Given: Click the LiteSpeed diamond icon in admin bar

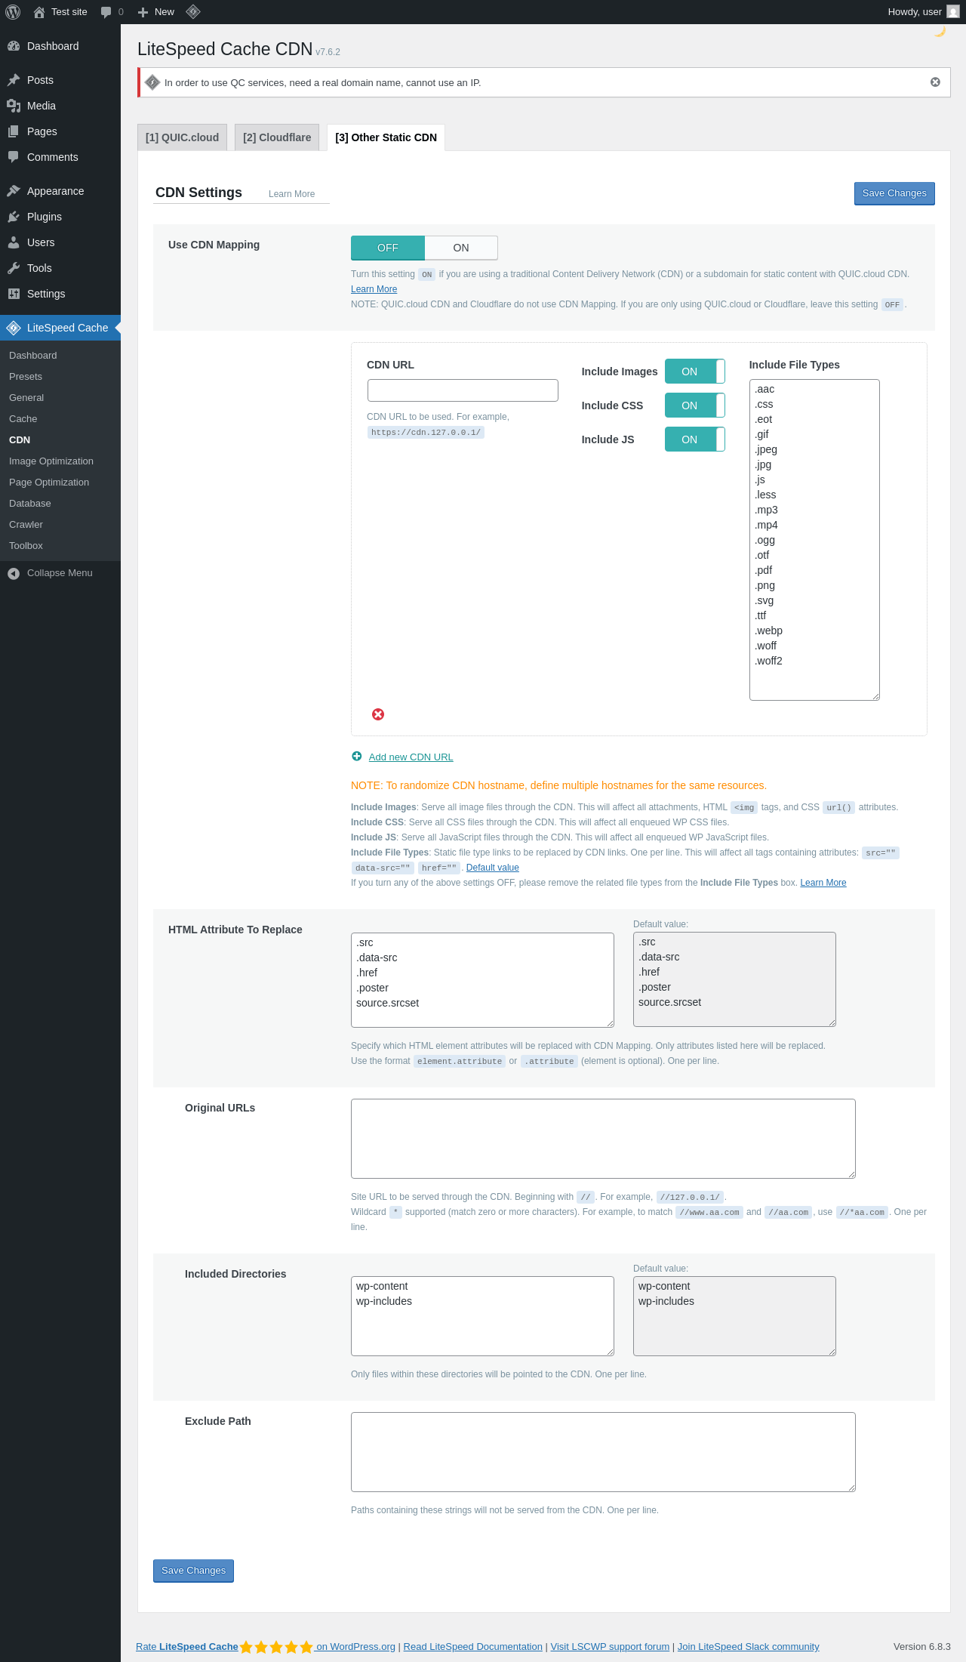Looking at the screenshot, I should [x=193, y=12].
